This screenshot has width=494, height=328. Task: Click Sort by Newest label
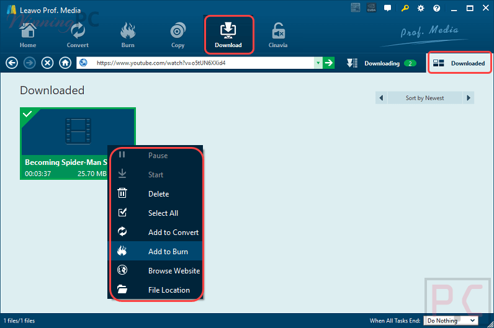pyautogui.click(x=424, y=98)
